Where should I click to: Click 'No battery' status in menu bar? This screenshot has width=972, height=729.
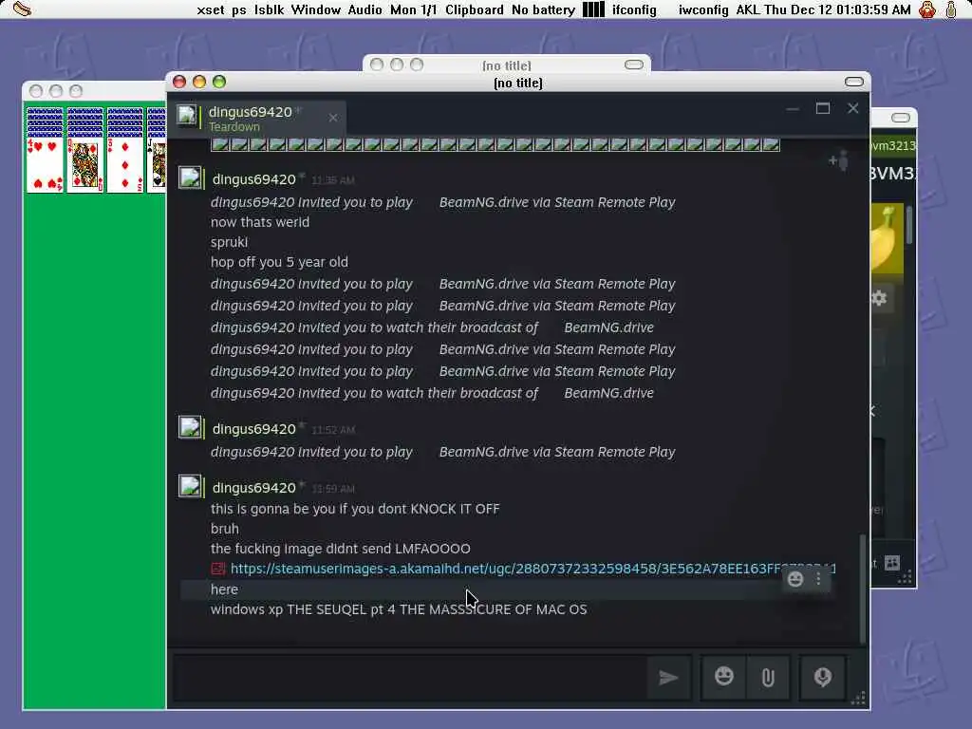coord(544,9)
